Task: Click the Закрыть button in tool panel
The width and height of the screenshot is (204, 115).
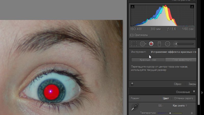Action: pos(192,84)
